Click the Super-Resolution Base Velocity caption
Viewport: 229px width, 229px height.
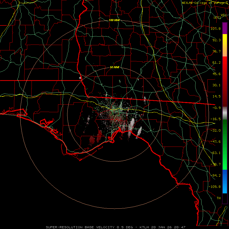pos(116,227)
